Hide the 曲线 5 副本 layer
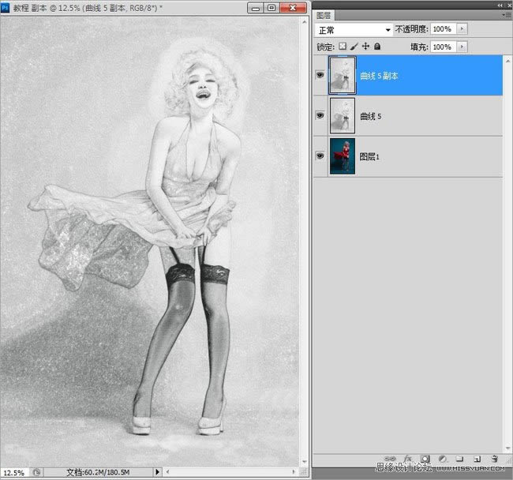The height and width of the screenshot is (480, 513). point(320,75)
